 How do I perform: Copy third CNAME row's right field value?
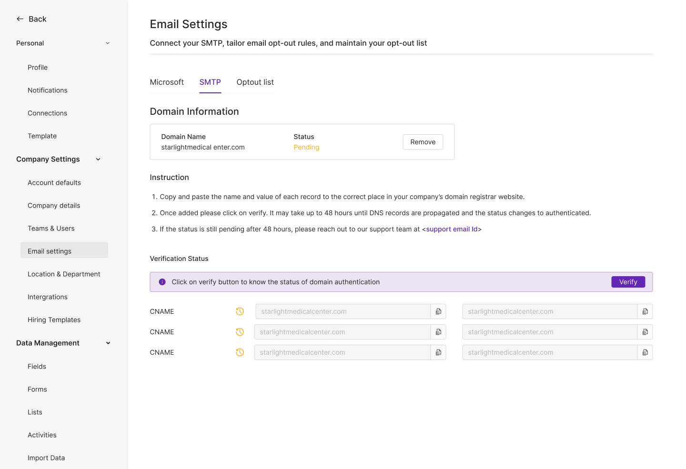coord(645,352)
